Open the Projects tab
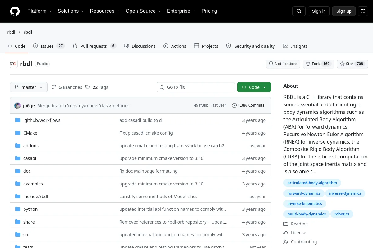373x248 pixels. tap(206, 46)
